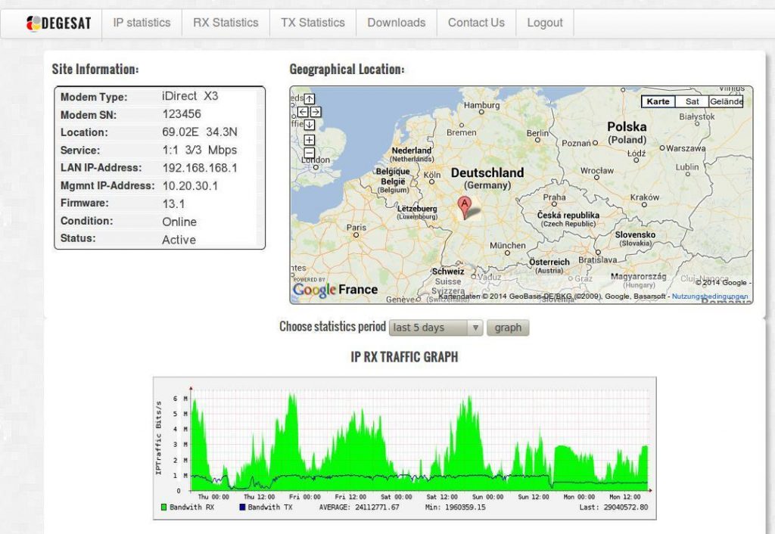The height and width of the screenshot is (534, 775).
Task: Click München on the map
Action: click(x=508, y=246)
